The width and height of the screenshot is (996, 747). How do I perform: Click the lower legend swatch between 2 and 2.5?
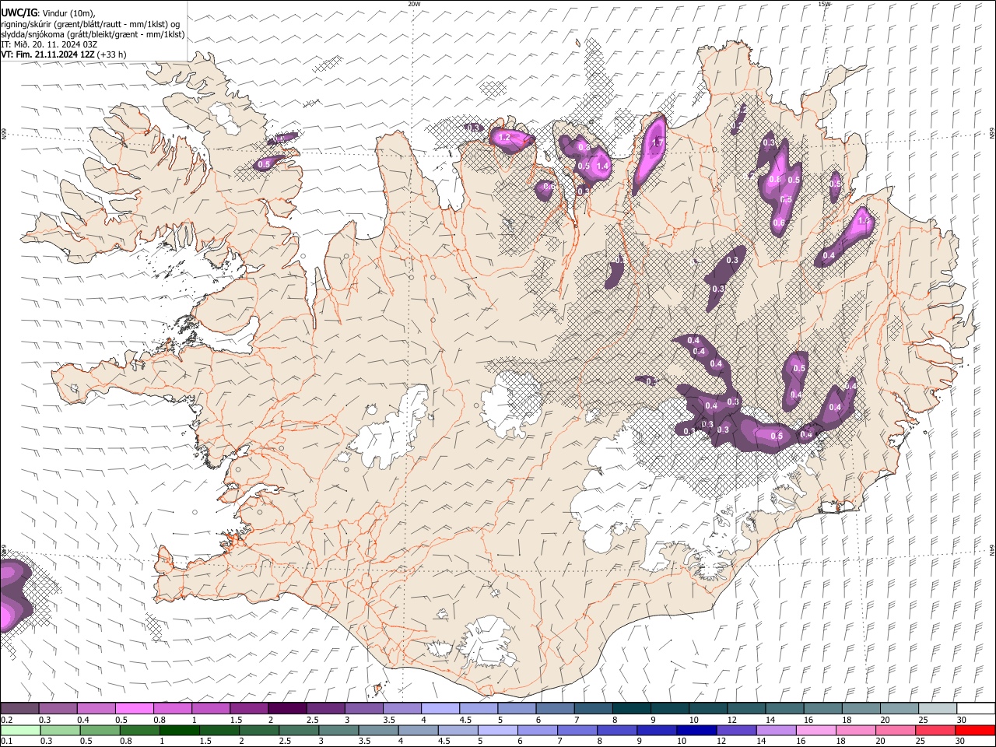pyautogui.click(x=258, y=731)
